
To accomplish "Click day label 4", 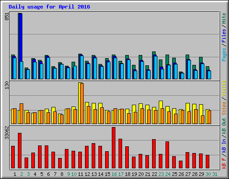I will coord(35,174).
